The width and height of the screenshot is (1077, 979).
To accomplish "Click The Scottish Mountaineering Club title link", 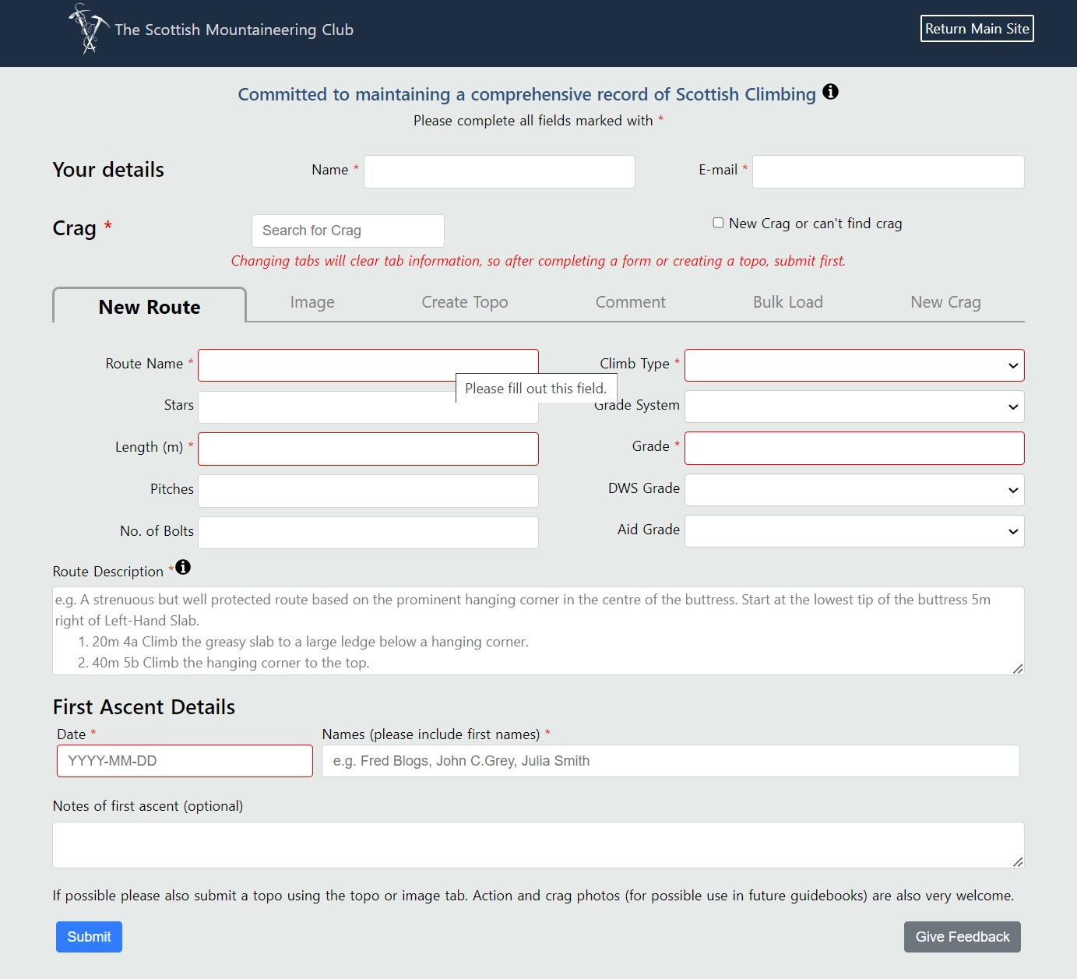I will 234,30.
